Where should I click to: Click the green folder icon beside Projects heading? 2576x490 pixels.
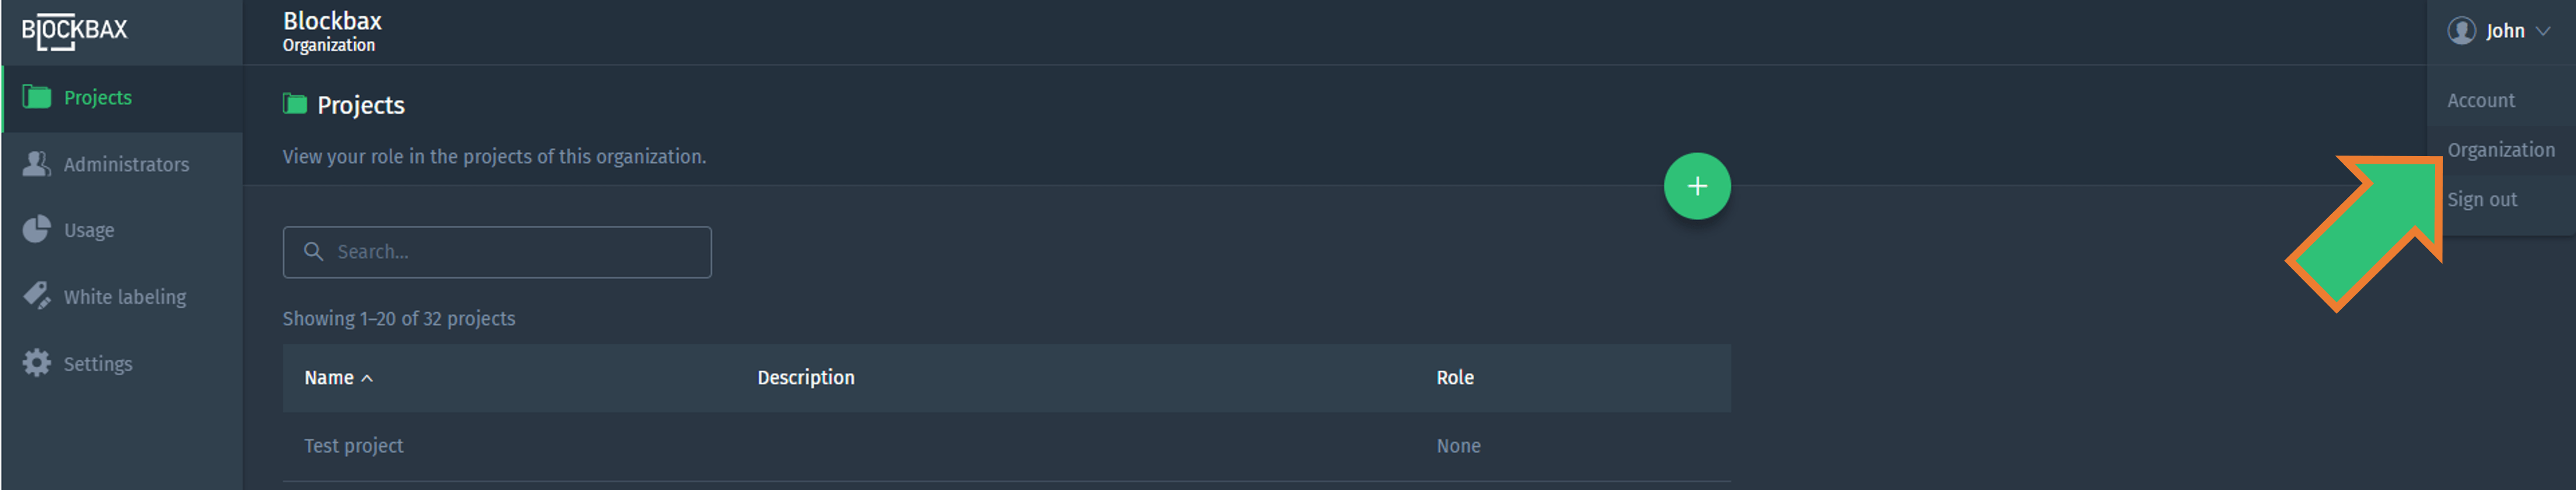[294, 103]
